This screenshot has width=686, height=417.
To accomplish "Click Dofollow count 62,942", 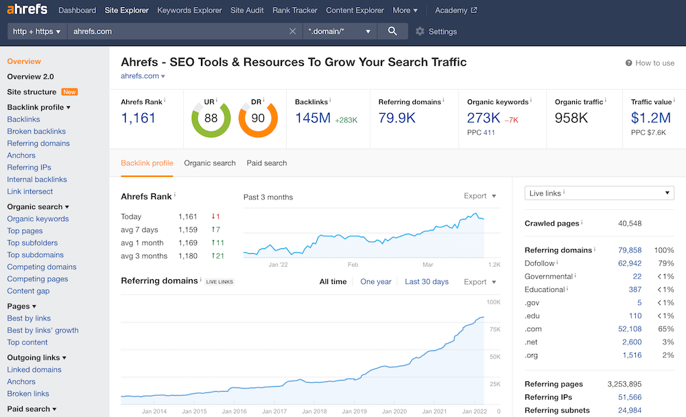I will (630, 263).
